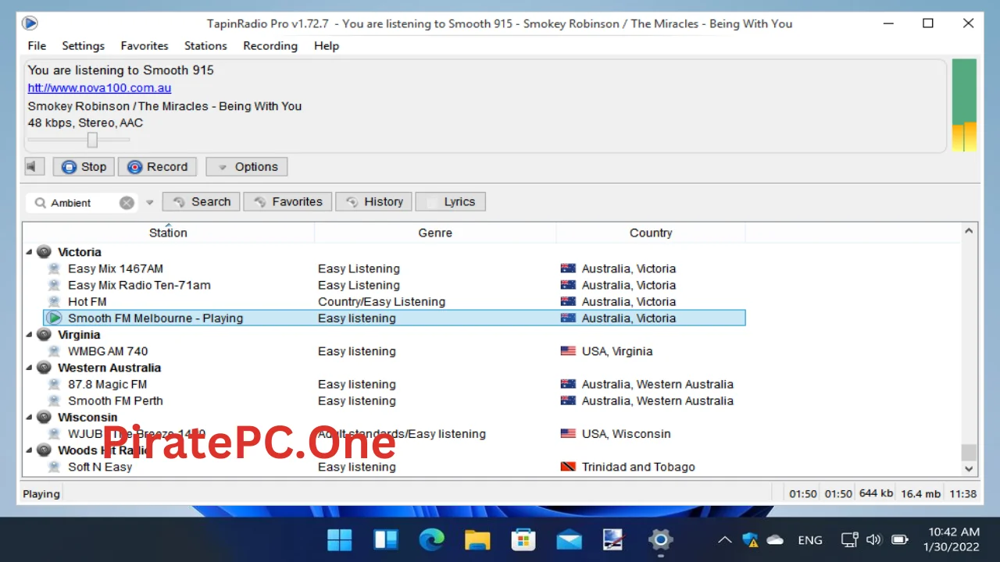1000x562 pixels.
Task: Click the green play icon beside Smooth FM Melbourne
Action: click(54, 318)
